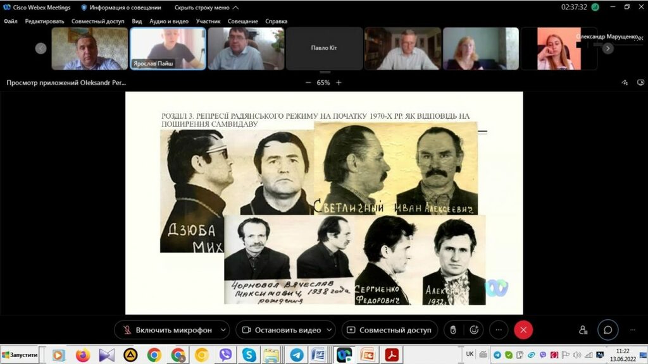Screen dimensions: 648x364
Task: Click Совместный доступ share button
Action: click(389, 330)
